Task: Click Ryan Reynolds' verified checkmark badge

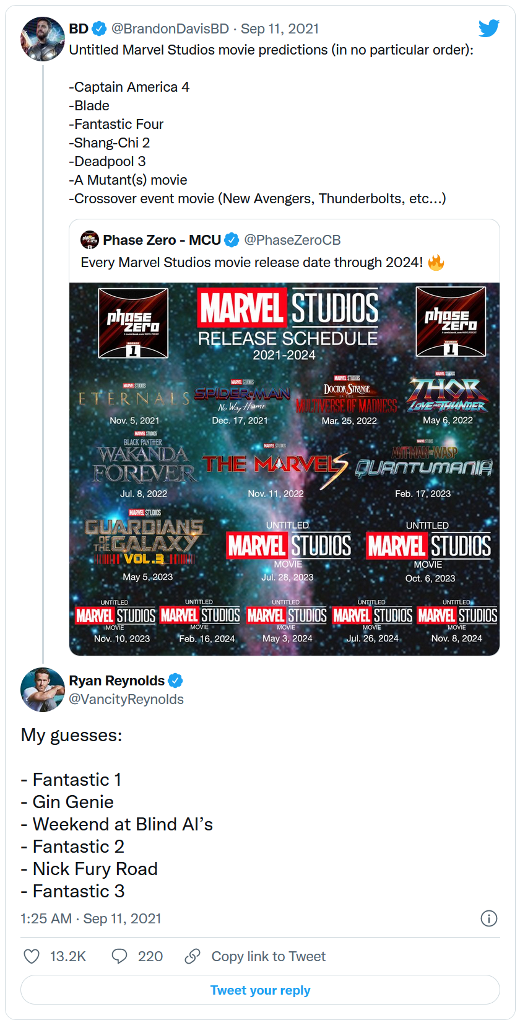Action: coord(176,680)
